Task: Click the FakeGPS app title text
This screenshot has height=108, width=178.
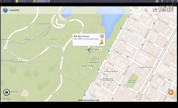Action: click(14, 10)
